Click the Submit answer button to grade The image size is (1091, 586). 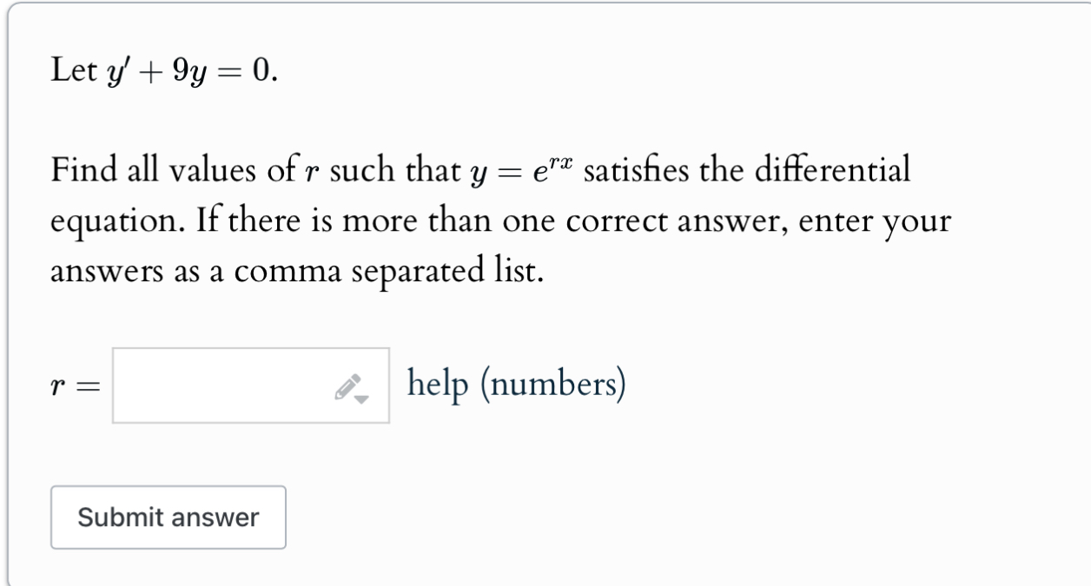(168, 517)
